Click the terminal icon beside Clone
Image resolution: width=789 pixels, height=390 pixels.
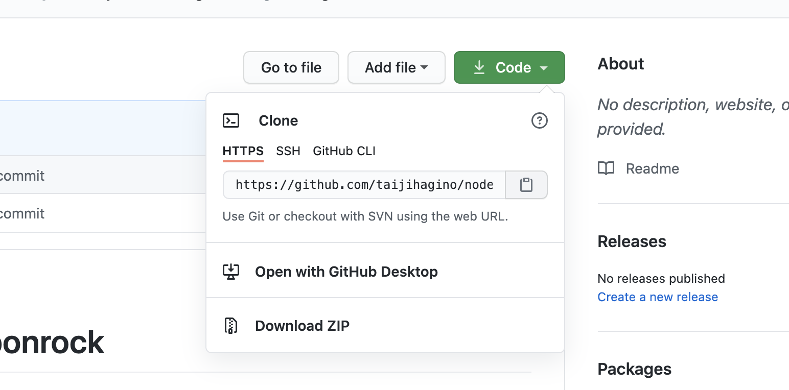click(x=231, y=120)
